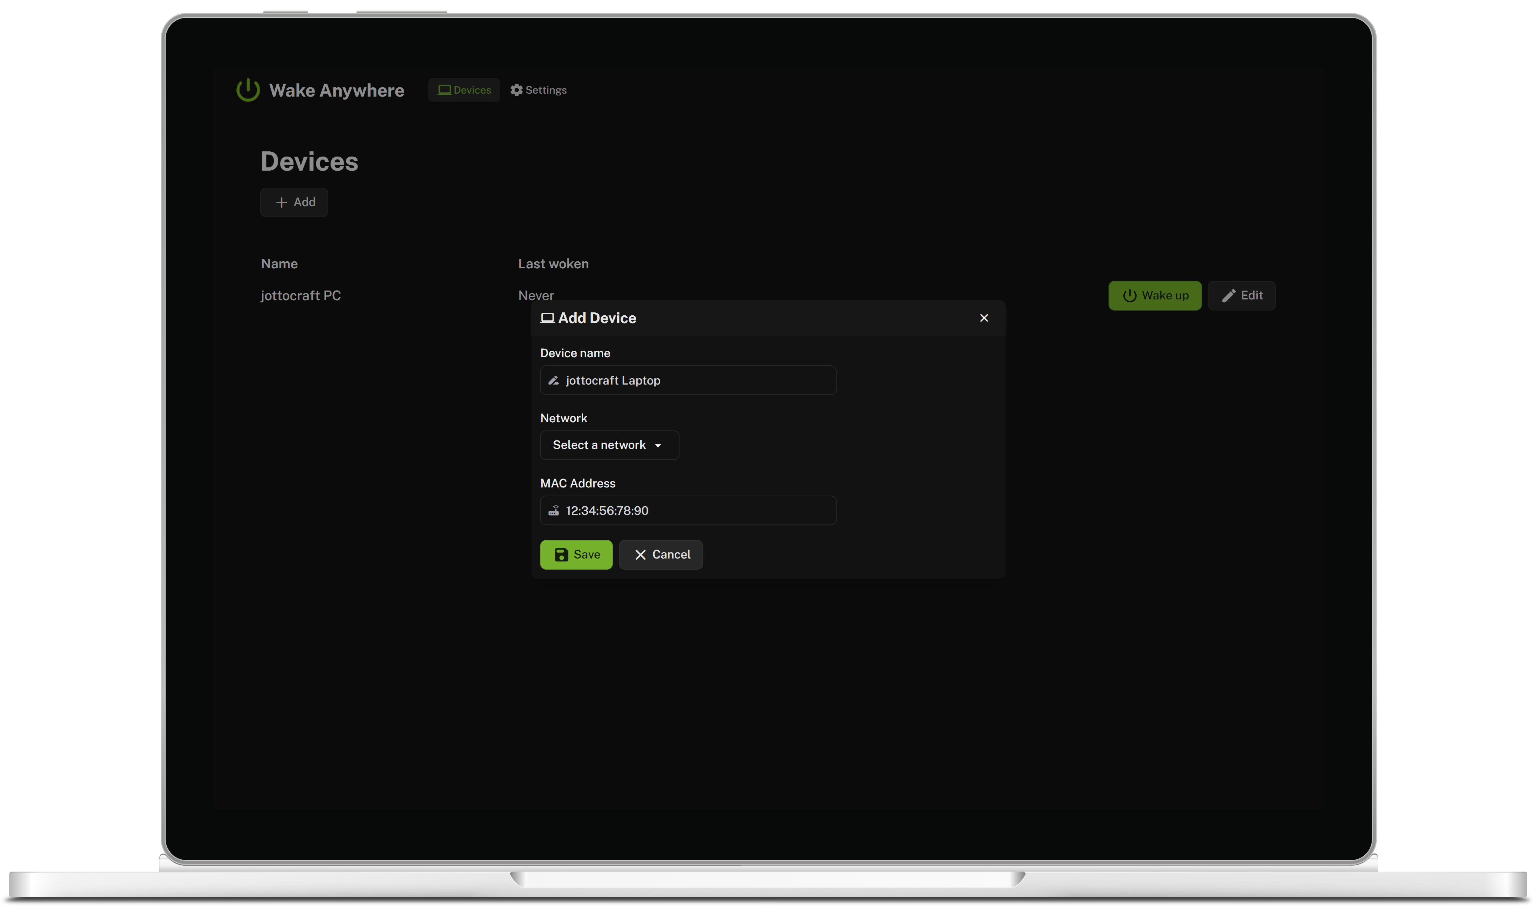This screenshot has height=909, width=1535.
Task: Click the floppy disk icon on Save
Action: [561, 554]
